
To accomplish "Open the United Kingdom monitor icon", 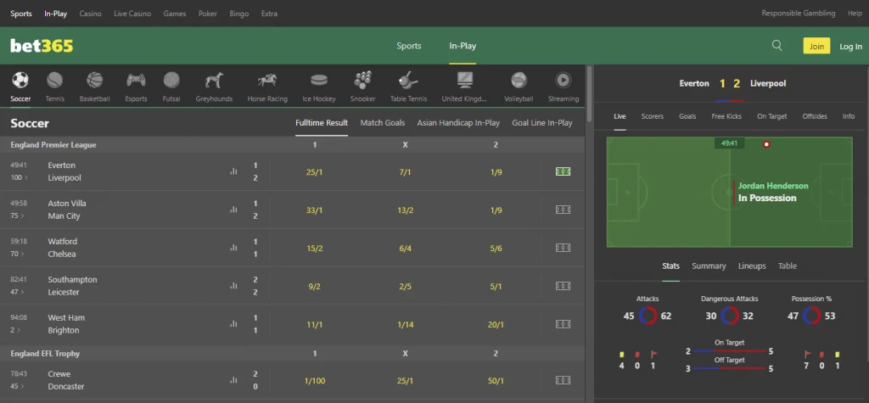I will [464, 81].
